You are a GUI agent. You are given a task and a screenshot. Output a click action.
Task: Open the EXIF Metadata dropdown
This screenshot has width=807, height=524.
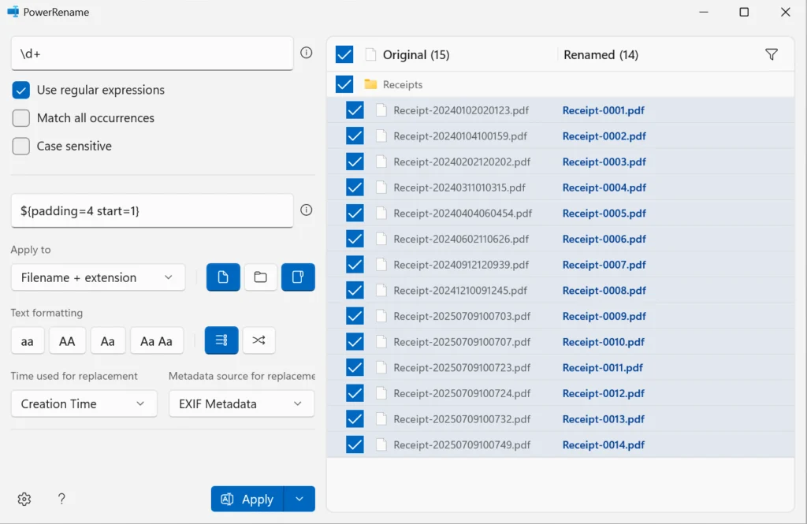click(241, 403)
